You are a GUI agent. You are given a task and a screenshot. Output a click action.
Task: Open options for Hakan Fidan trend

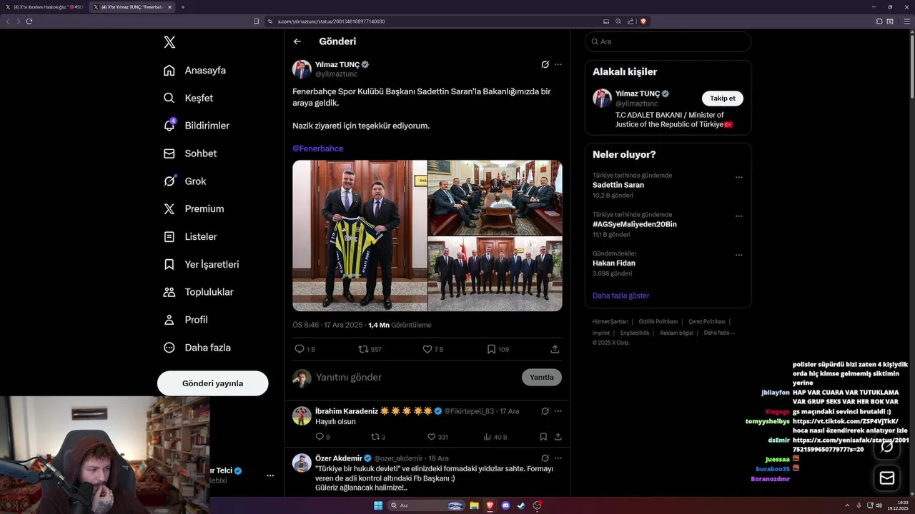pyautogui.click(x=739, y=255)
